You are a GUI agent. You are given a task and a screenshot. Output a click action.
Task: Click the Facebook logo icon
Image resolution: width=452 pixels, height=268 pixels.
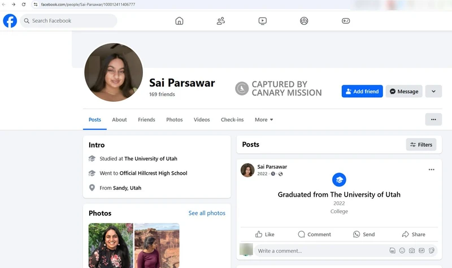tap(10, 21)
